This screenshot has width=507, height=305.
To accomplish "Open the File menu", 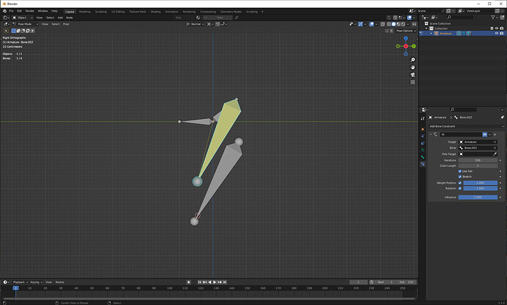I will pos(11,11).
